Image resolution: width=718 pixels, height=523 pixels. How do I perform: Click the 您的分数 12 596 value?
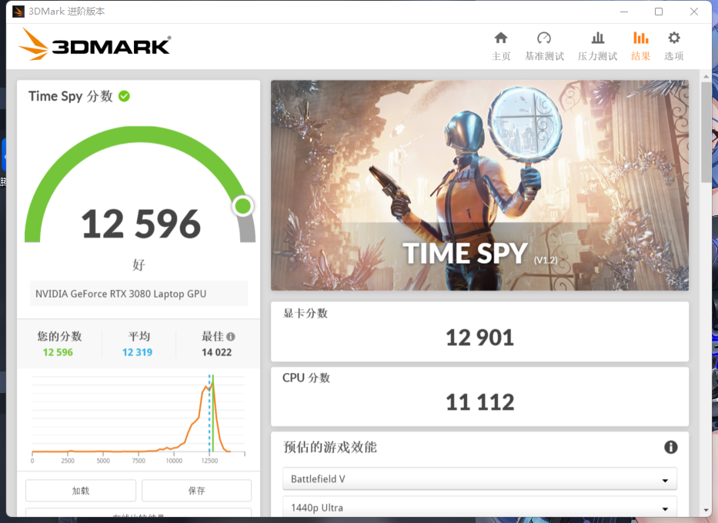pyautogui.click(x=58, y=352)
